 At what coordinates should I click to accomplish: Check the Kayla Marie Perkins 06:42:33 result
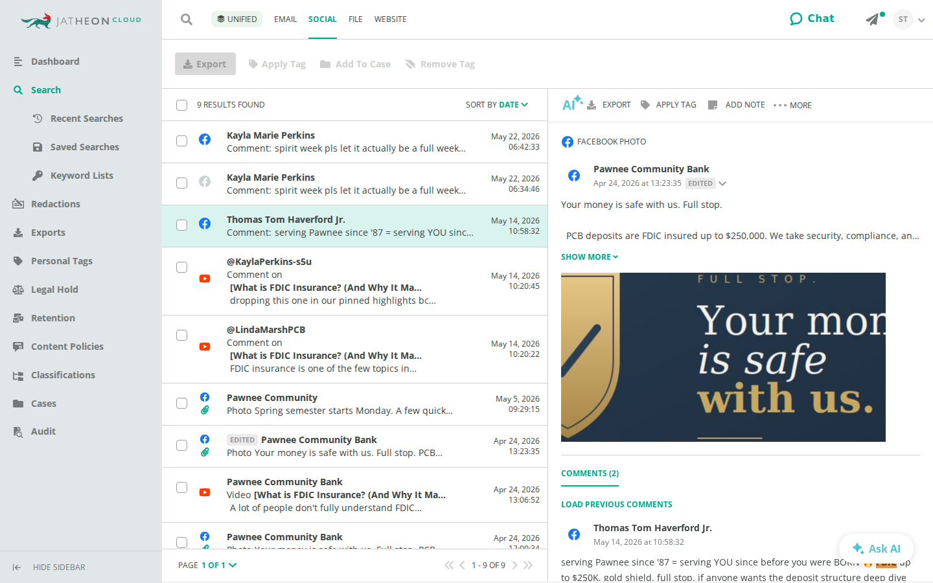tap(182, 141)
